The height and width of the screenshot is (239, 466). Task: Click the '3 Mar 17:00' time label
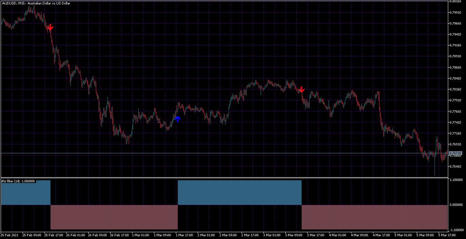click(x=316, y=235)
